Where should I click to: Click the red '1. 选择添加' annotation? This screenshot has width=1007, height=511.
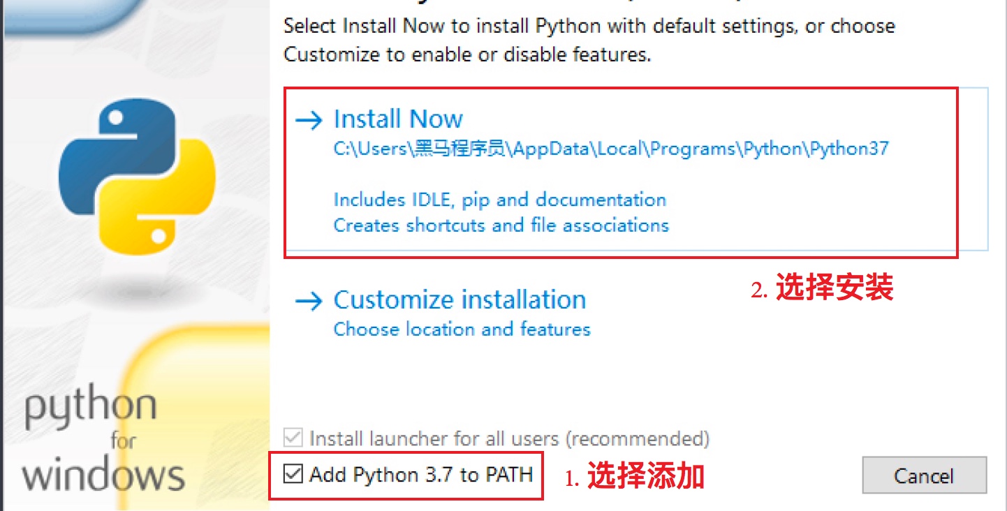[634, 477]
